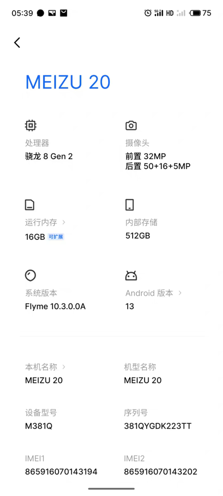Tap the IMEI1 number value
This screenshot has width=223, height=496.
coord(61,471)
